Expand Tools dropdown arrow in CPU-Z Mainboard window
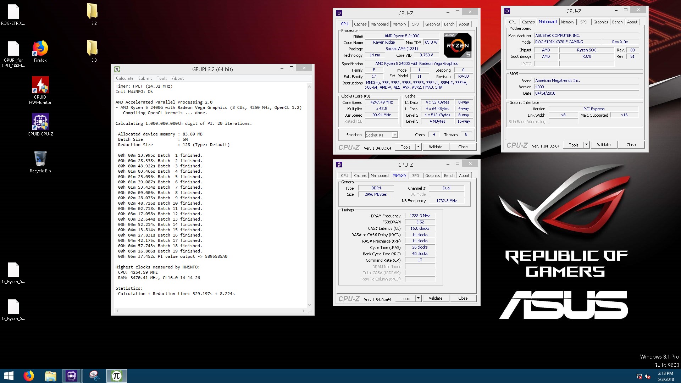Image resolution: width=681 pixels, height=383 pixels. tap(586, 145)
